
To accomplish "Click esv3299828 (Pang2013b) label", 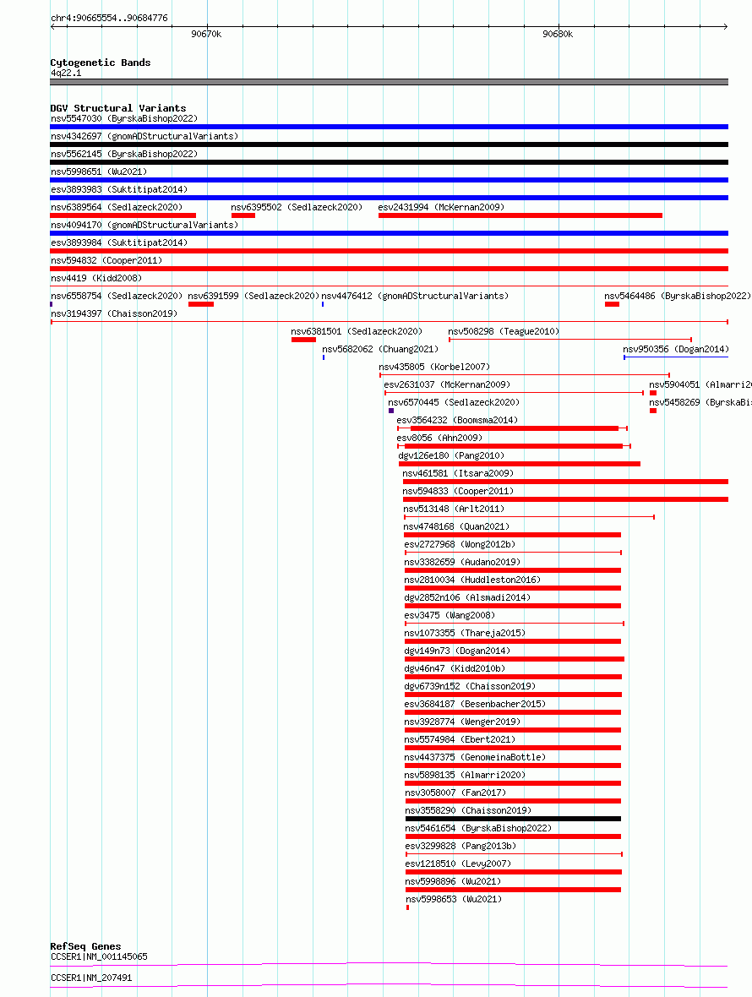I will (x=460, y=848).
